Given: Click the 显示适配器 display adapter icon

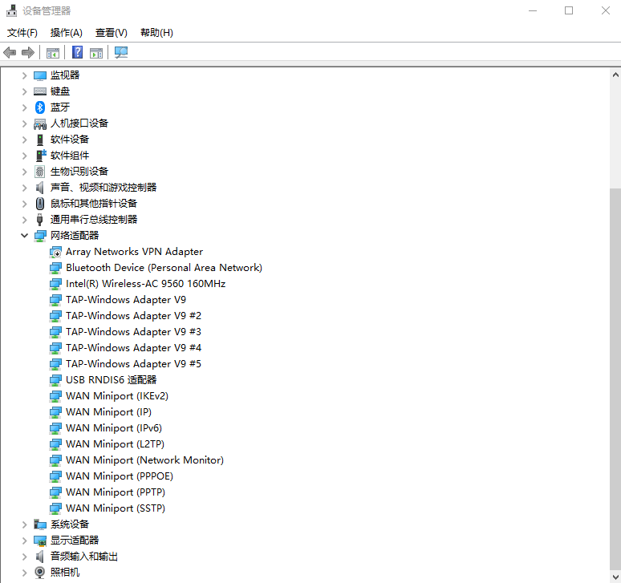Looking at the screenshot, I should point(40,540).
